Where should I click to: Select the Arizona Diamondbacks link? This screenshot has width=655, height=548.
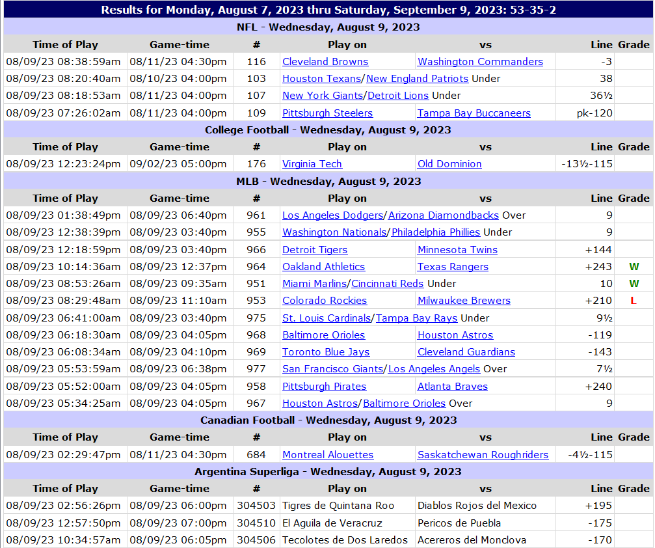444,215
